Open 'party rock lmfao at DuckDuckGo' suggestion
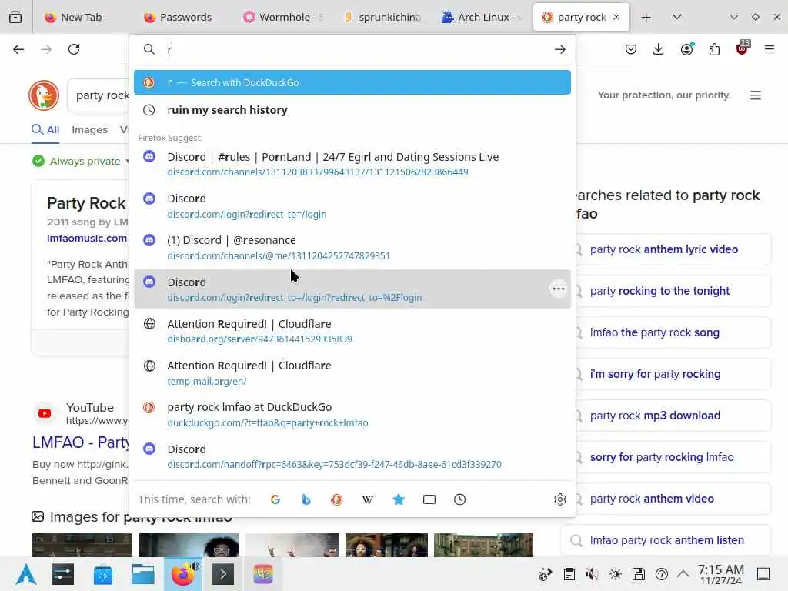 (352, 415)
